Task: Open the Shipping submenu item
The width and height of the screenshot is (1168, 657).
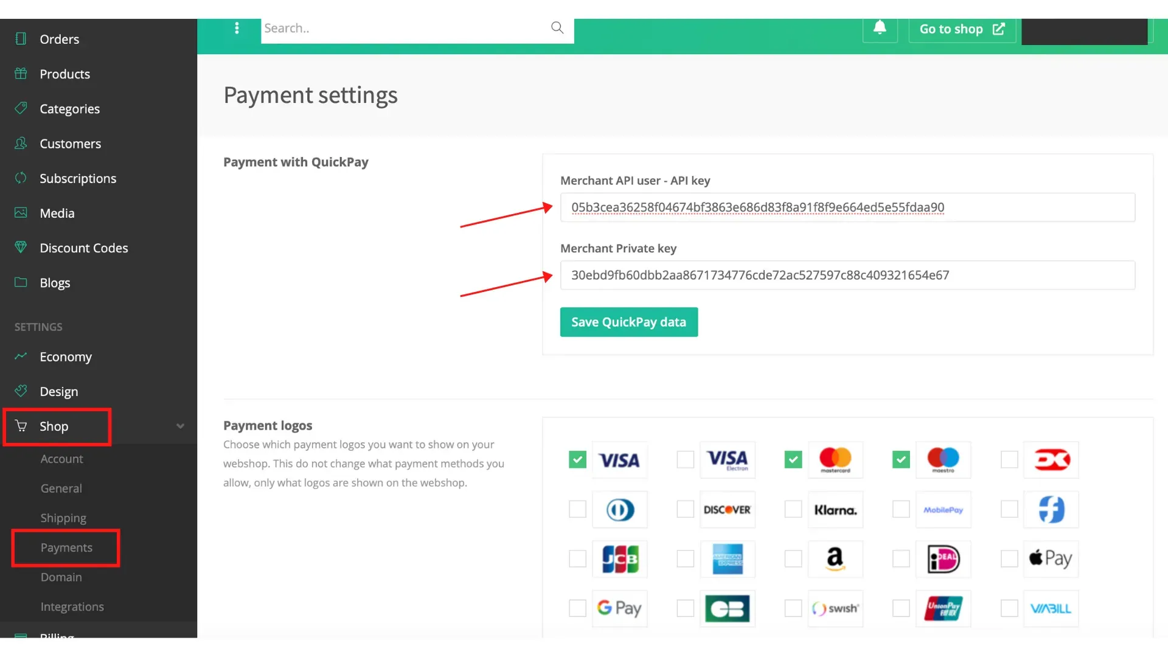Action: click(x=63, y=518)
